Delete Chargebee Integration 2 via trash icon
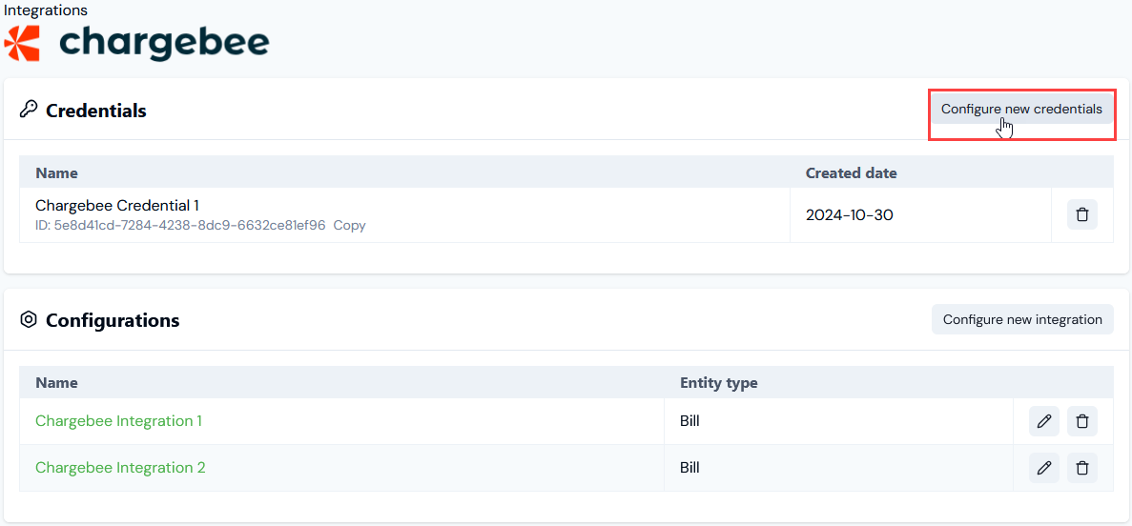The width and height of the screenshot is (1132, 526). click(1081, 468)
